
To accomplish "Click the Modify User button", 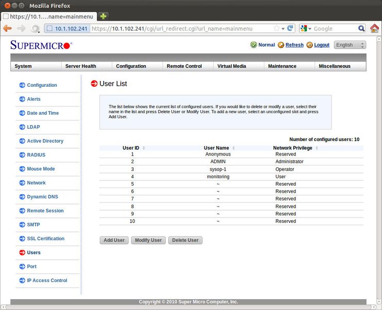I will (x=148, y=240).
